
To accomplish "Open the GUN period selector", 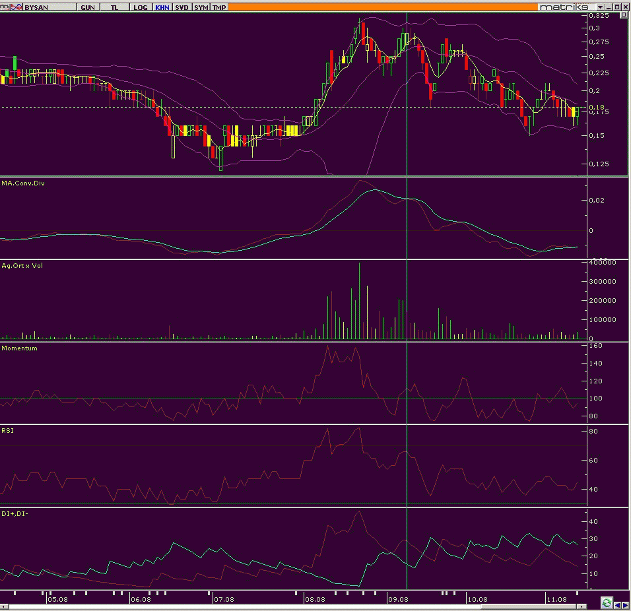I will [x=88, y=7].
